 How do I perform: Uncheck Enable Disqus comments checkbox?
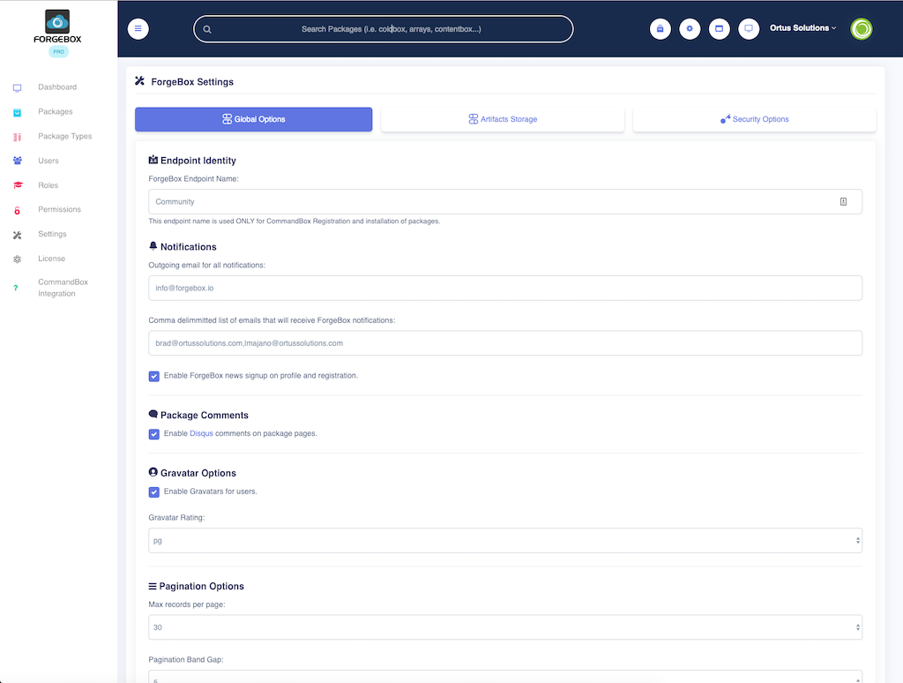point(154,434)
